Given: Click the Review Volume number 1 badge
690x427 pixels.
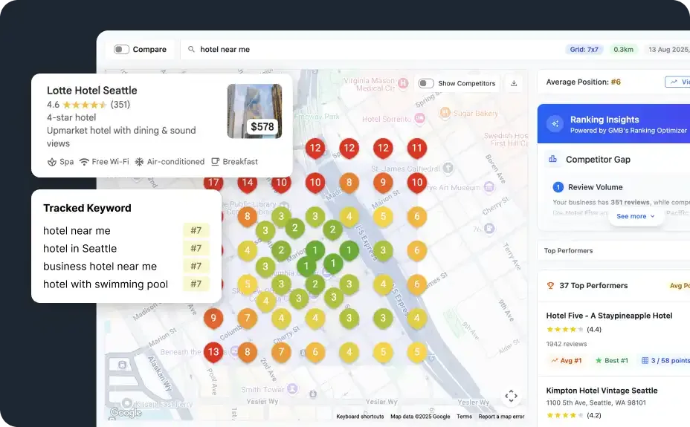Looking at the screenshot, I should pyautogui.click(x=558, y=187).
